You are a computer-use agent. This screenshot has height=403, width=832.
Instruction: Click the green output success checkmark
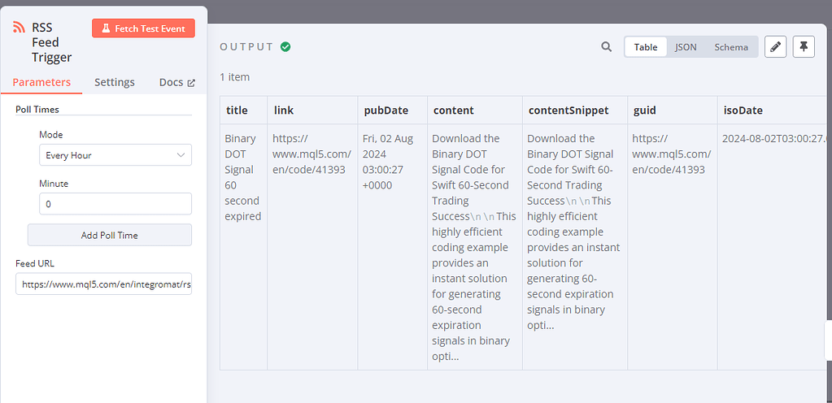(285, 47)
